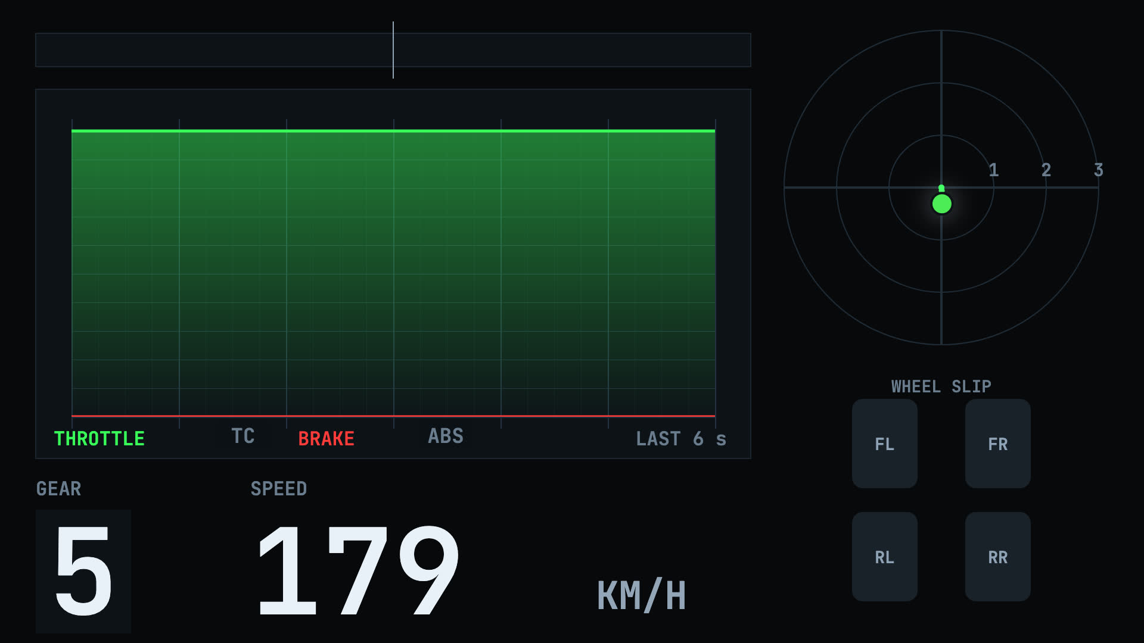The width and height of the screenshot is (1144, 643).
Task: Click the BRAKE legend label
Action: pyautogui.click(x=326, y=439)
